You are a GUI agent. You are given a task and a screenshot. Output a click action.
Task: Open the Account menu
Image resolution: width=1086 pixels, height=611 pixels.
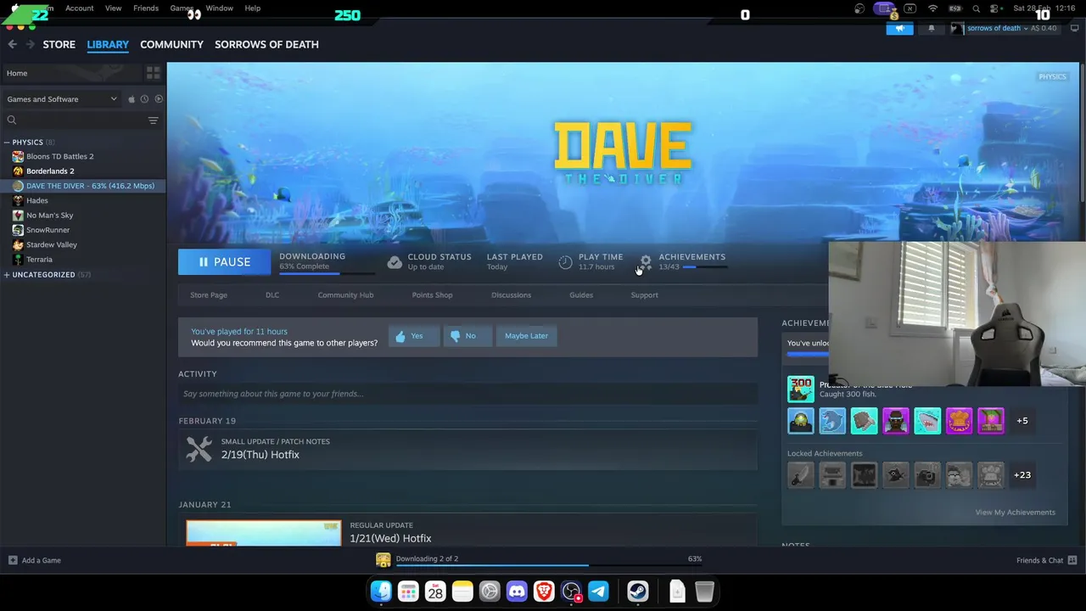(x=80, y=8)
